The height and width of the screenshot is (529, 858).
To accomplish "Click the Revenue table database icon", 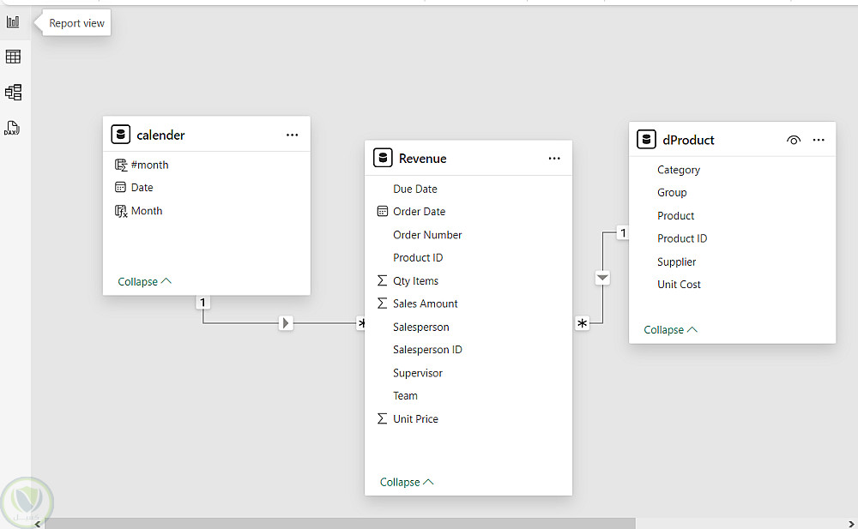I will [x=383, y=158].
